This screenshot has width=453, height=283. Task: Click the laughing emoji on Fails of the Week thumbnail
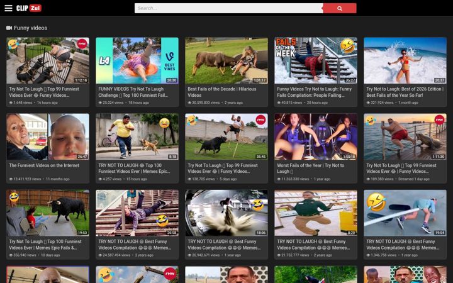click(347, 46)
